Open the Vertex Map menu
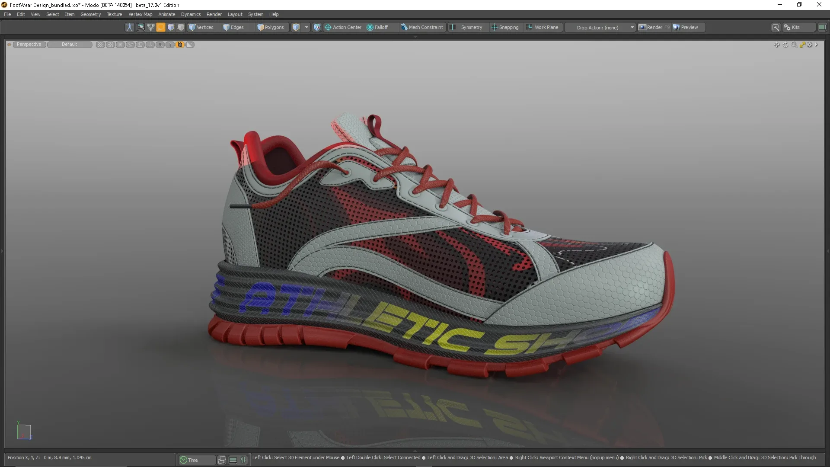The image size is (830, 467). [140, 14]
